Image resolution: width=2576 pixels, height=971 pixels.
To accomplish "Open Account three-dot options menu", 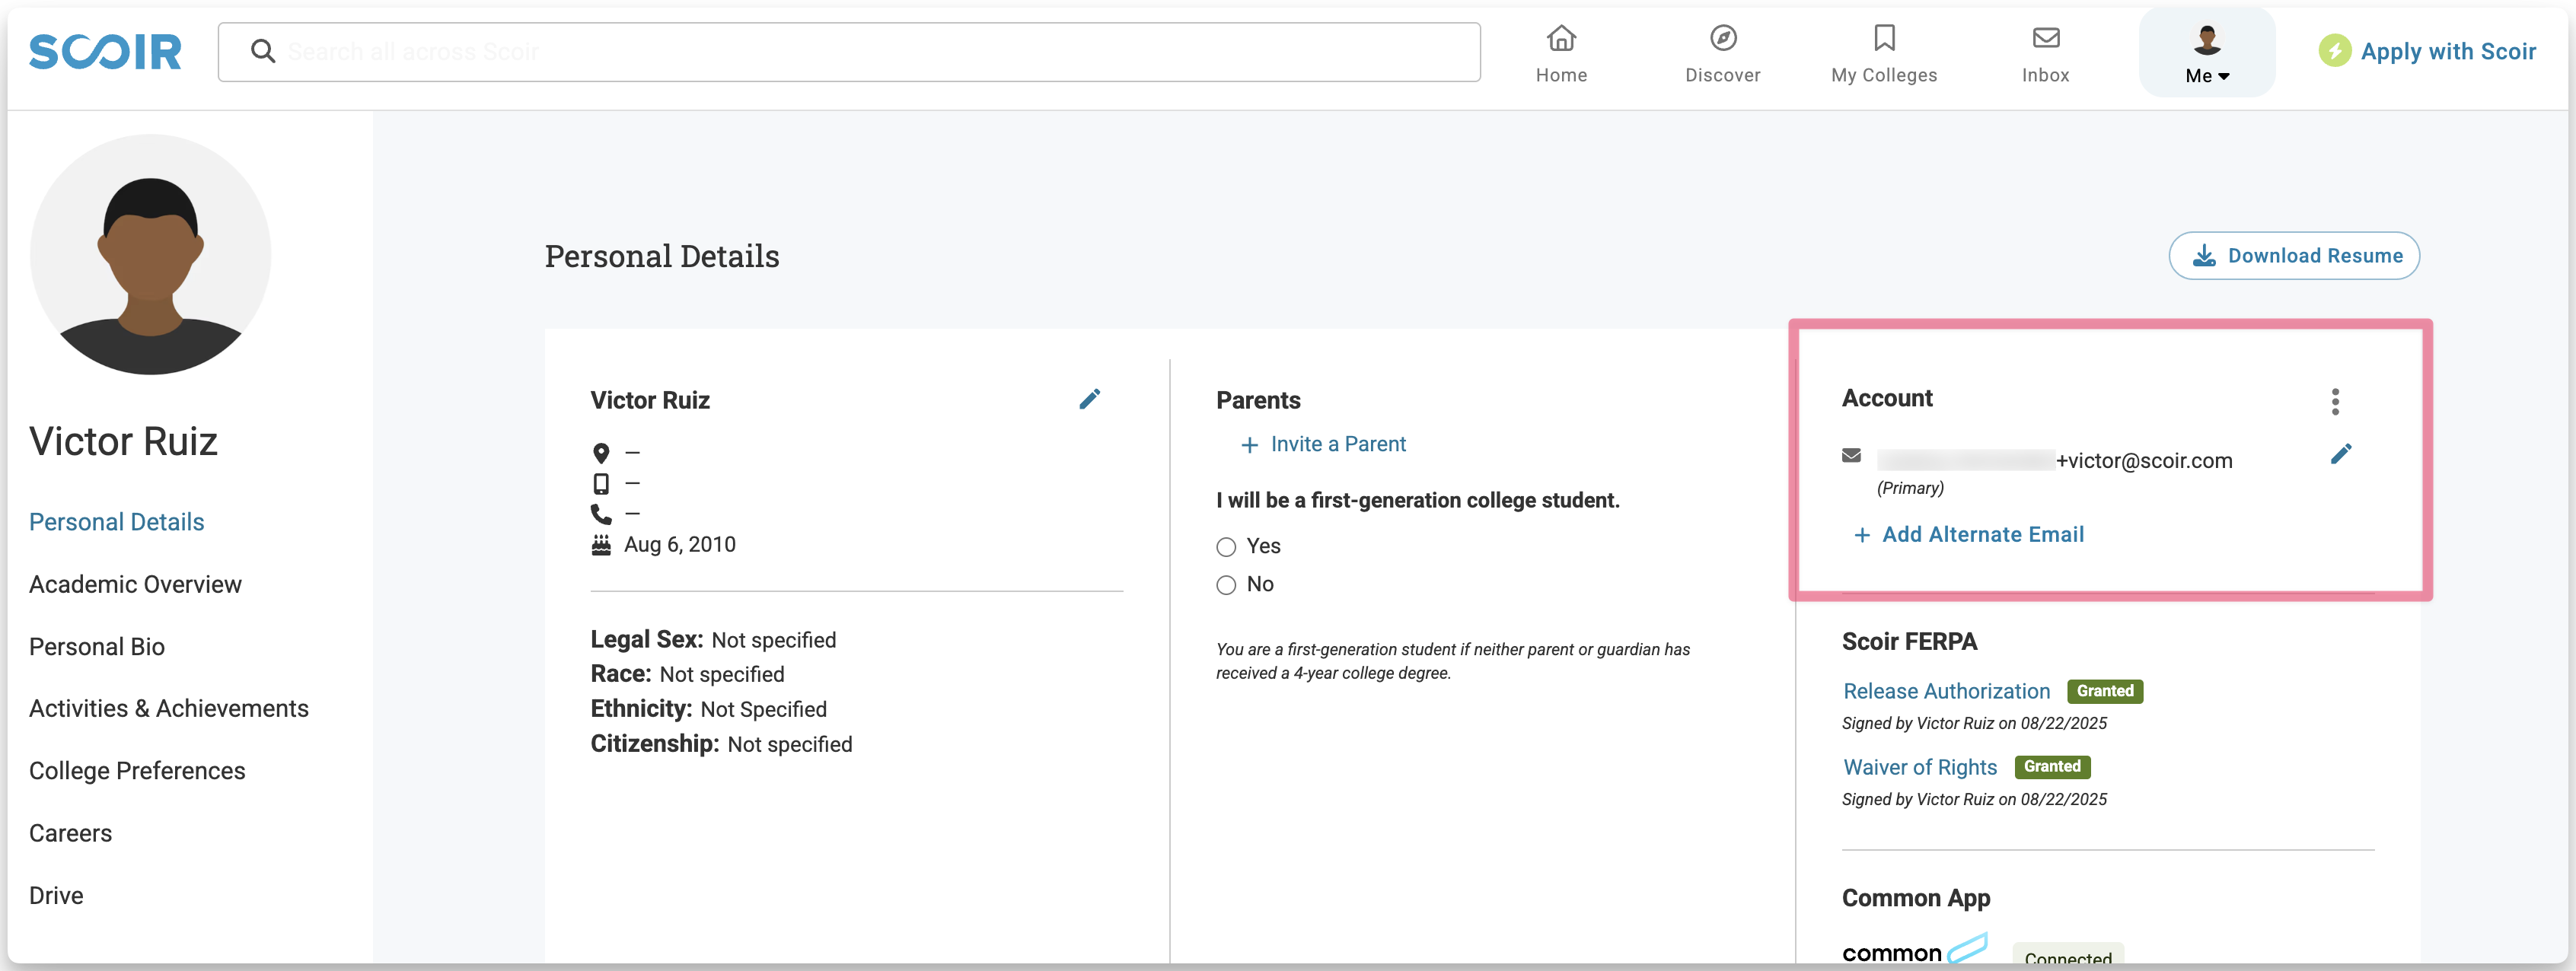I will pos(2335,401).
